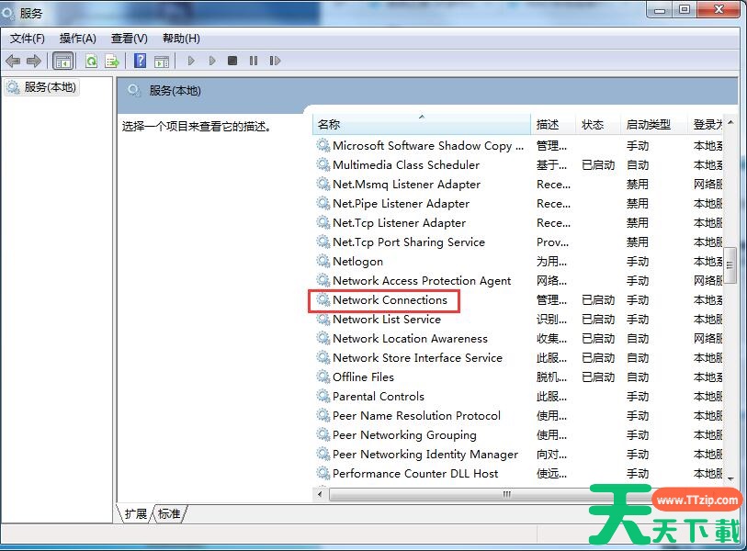Click the Services window title bar icon

pyautogui.click(x=8, y=13)
